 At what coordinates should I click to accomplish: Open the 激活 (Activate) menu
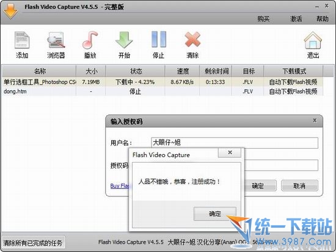tap(296, 19)
